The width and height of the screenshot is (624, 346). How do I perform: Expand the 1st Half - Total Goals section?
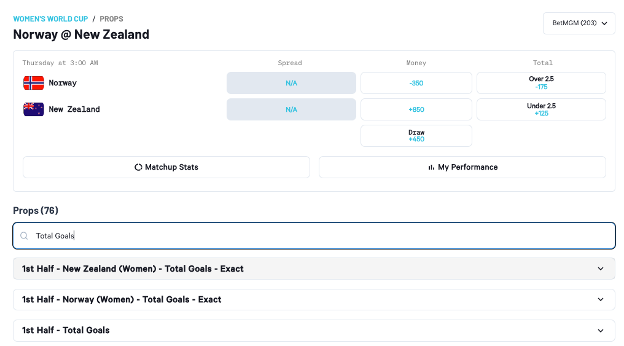tap(313, 330)
